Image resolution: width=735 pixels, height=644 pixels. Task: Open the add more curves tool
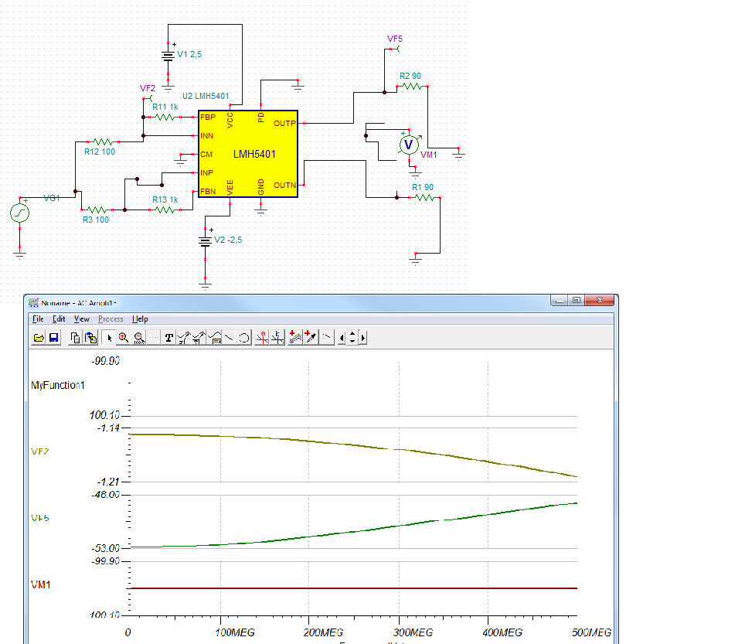point(295,338)
